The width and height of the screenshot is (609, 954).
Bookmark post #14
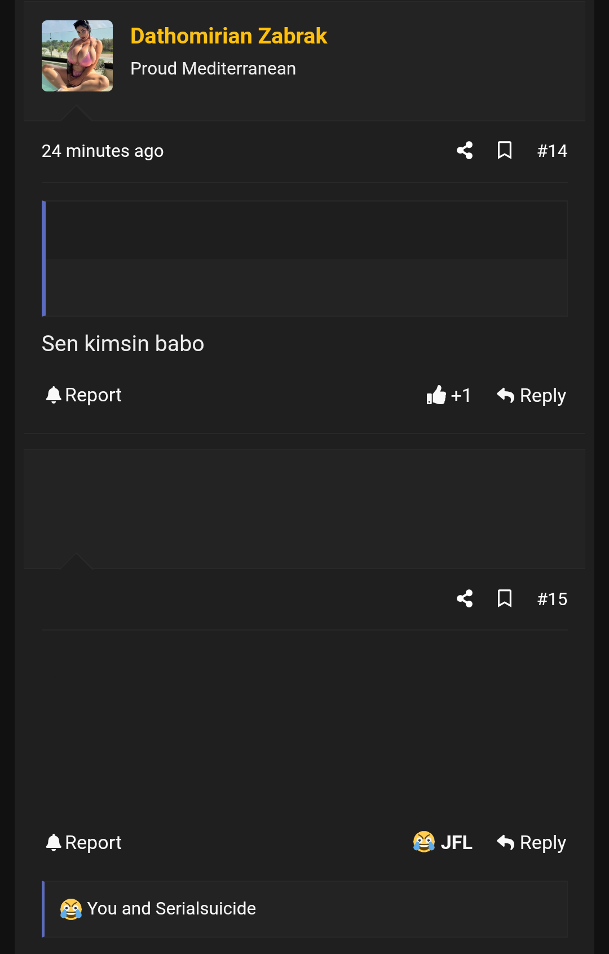(x=505, y=151)
